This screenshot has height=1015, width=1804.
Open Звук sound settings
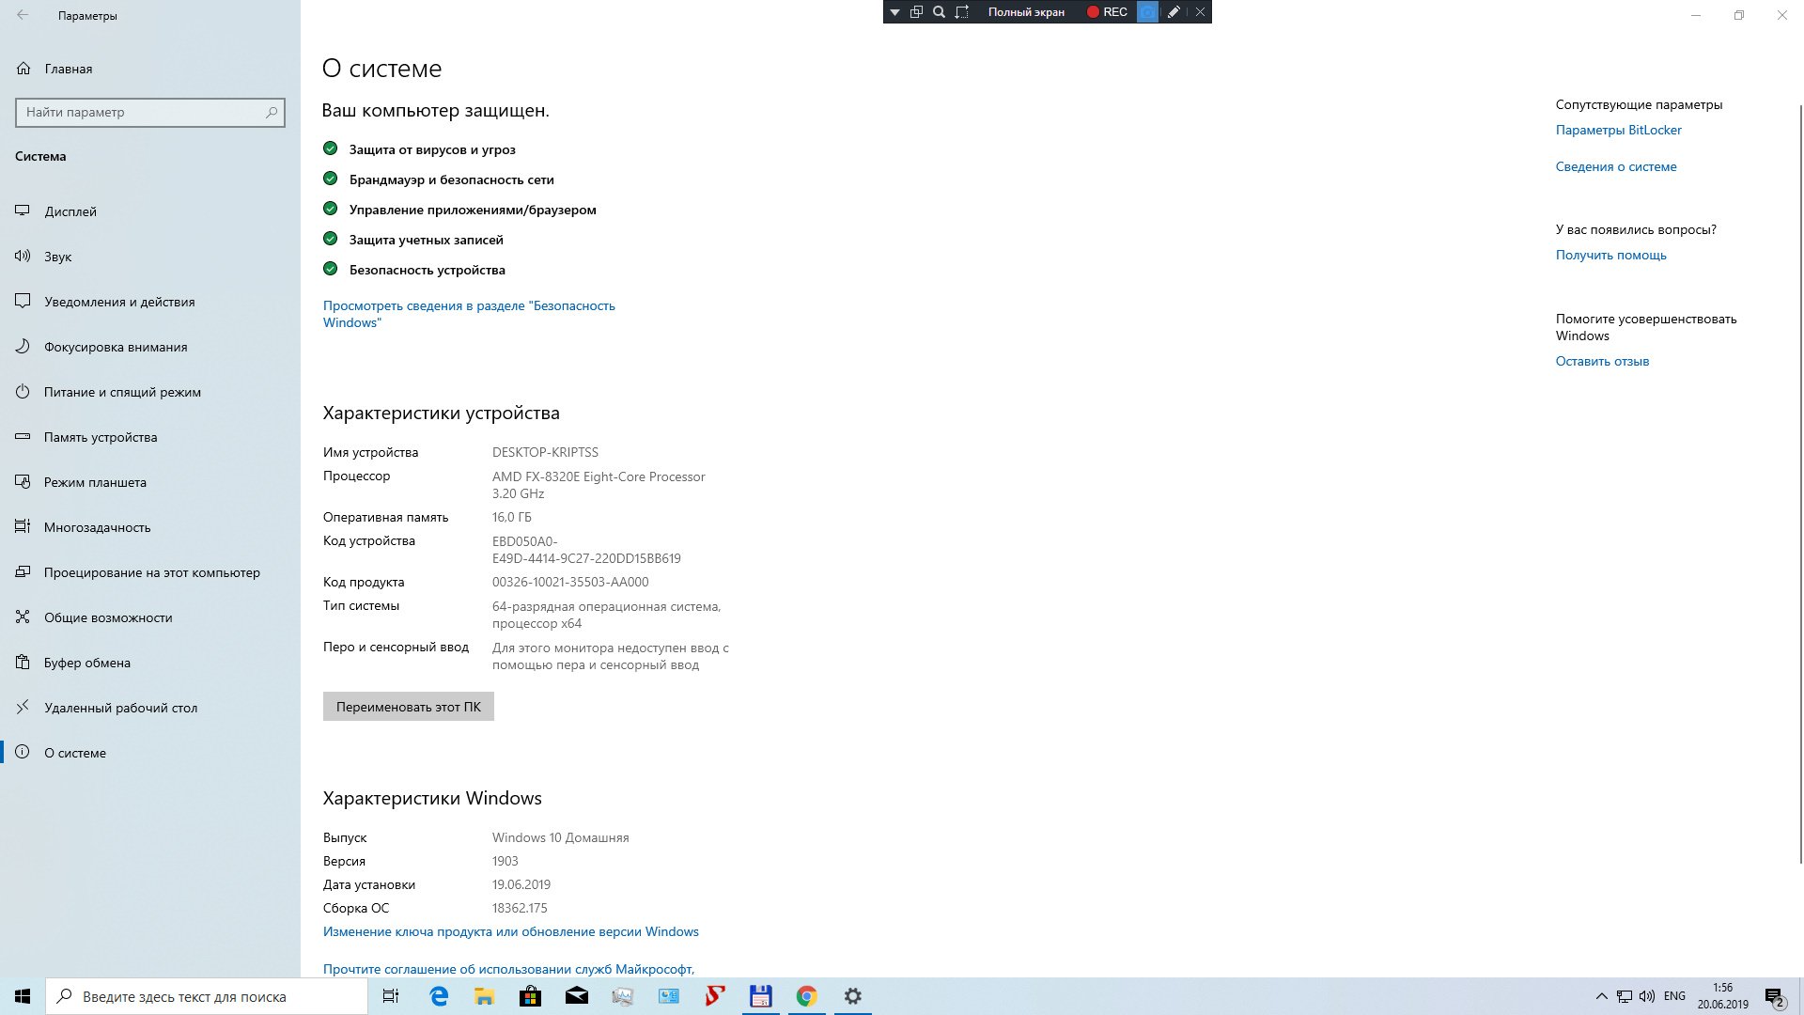click(x=57, y=257)
